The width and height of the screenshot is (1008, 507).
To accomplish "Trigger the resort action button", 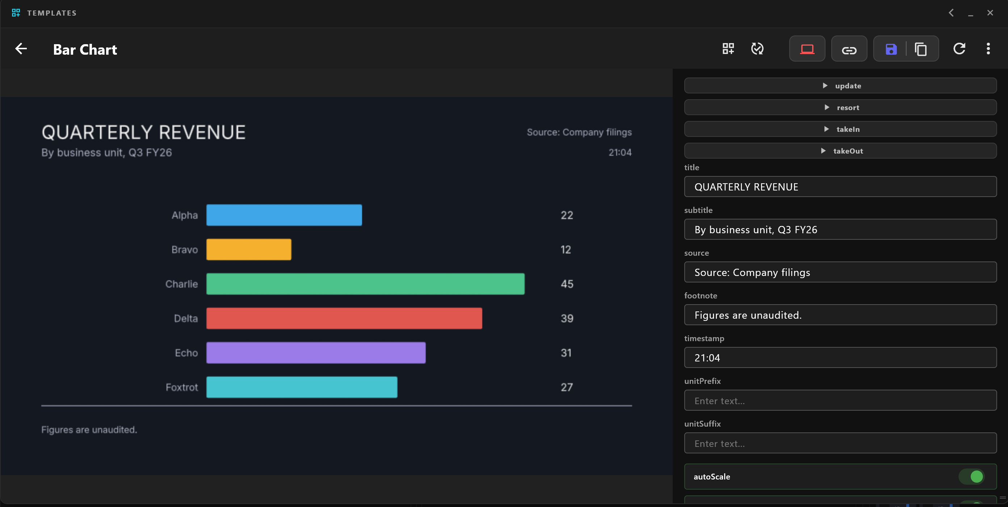I will click(x=840, y=107).
